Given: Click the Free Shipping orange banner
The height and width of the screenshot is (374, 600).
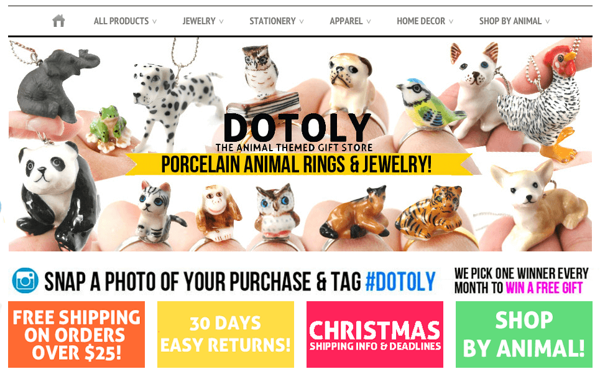Looking at the screenshot, I should point(76,335).
